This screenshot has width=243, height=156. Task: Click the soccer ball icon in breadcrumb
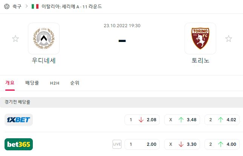[7, 6]
